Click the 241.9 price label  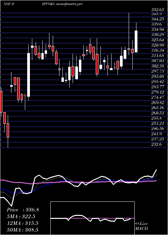[x=157, y=134]
